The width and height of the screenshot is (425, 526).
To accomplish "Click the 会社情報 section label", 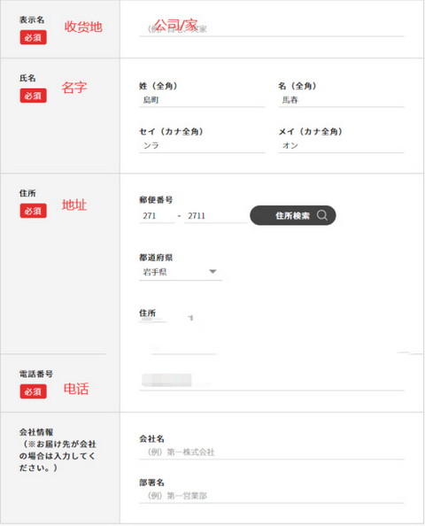I will (x=36, y=432).
